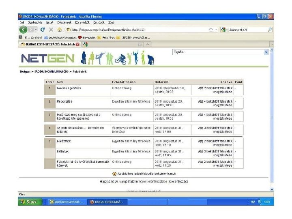Screen dimensions: 292x219
Task: Open the Rövid kiegészítés assignment
Action: pos(69,88)
